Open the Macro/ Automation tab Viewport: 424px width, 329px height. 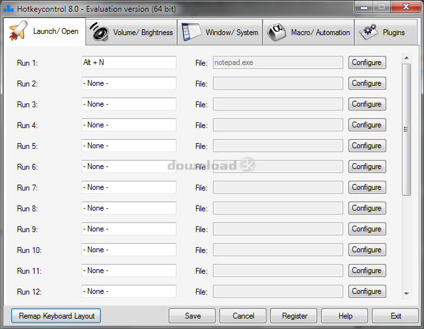309,32
